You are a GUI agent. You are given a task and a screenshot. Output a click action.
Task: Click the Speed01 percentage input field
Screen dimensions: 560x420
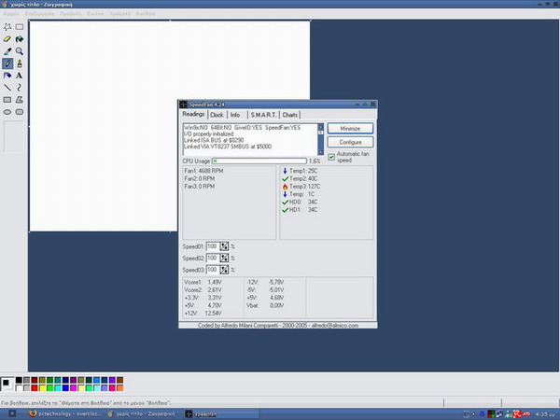(x=213, y=246)
